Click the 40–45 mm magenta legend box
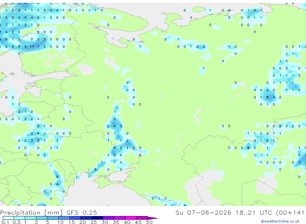Screen dimensions: 306x224 tap(131, 218)
